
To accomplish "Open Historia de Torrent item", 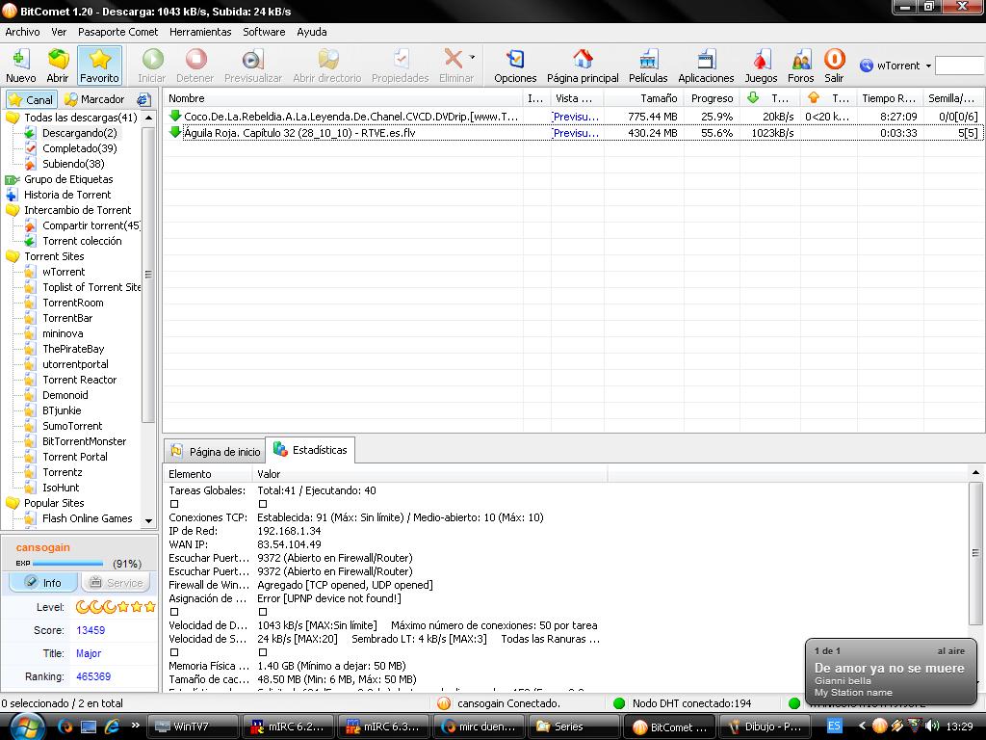I will [67, 195].
